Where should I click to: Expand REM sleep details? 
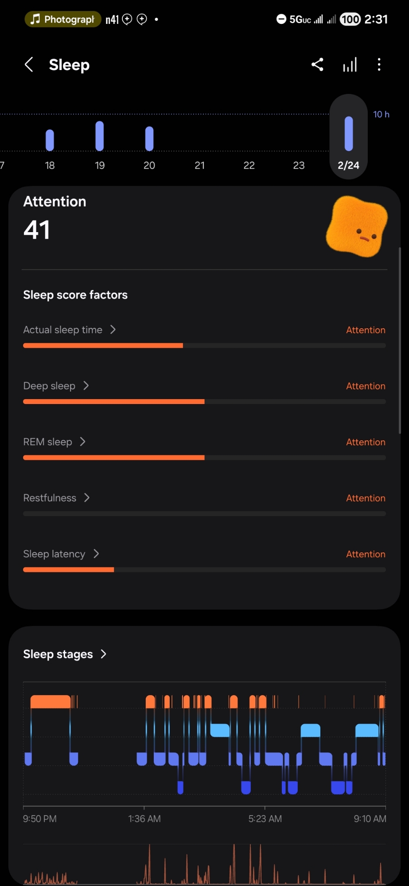(54, 442)
